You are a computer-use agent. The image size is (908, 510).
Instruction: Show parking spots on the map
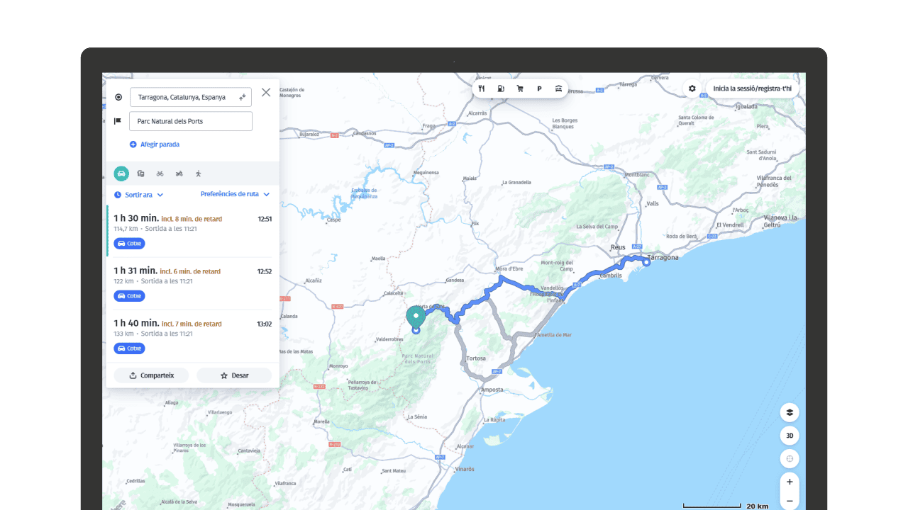[x=539, y=89]
